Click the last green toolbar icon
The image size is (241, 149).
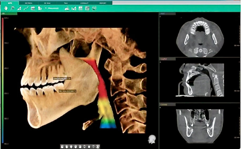(94, 8)
